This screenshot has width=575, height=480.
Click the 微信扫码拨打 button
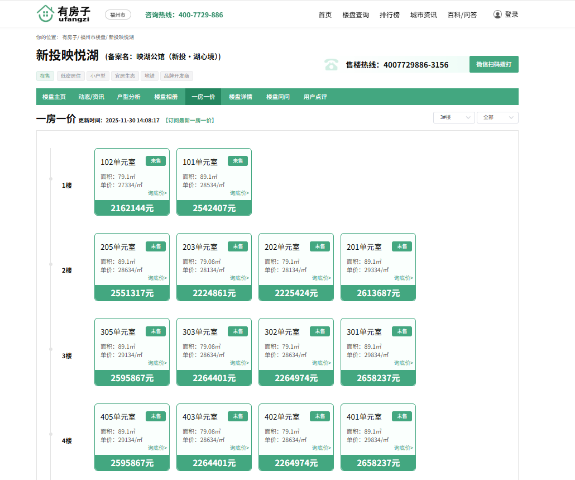pos(493,64)
